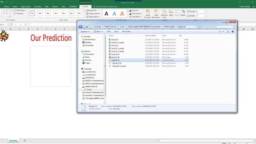Click the Text Box button in Insert Shapes

pos(19,14)
